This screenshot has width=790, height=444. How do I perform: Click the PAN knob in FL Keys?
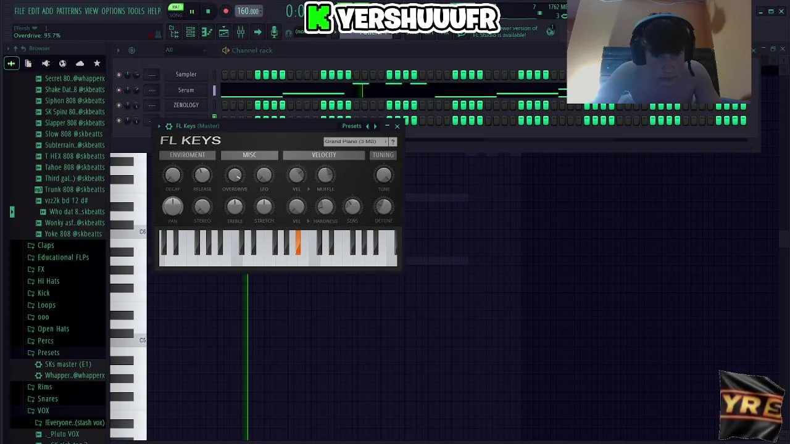tap(173, 207)
